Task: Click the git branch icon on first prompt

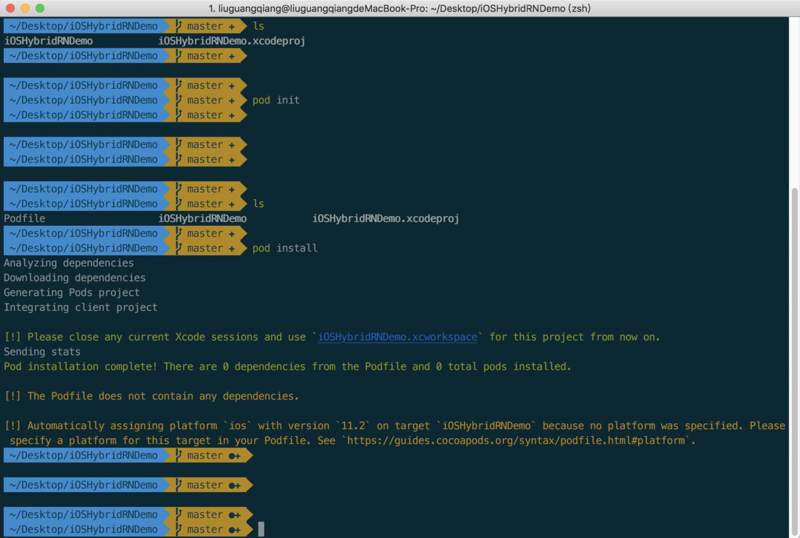Action: click(x=179, y=26)
